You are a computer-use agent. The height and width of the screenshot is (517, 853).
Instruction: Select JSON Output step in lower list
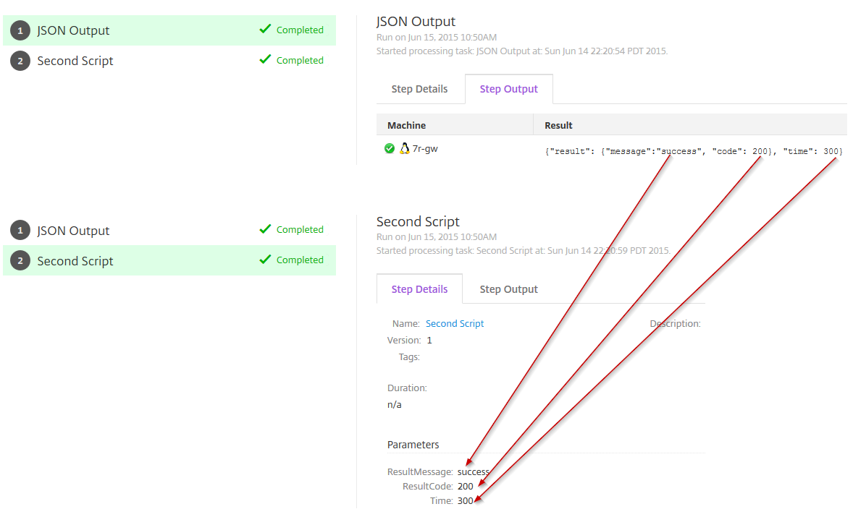coord(73,231)
